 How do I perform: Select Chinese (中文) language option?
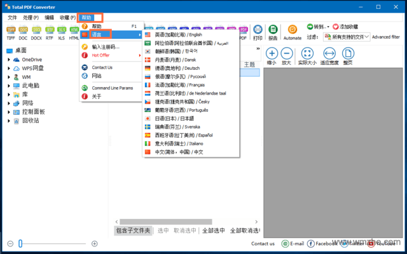191,152
